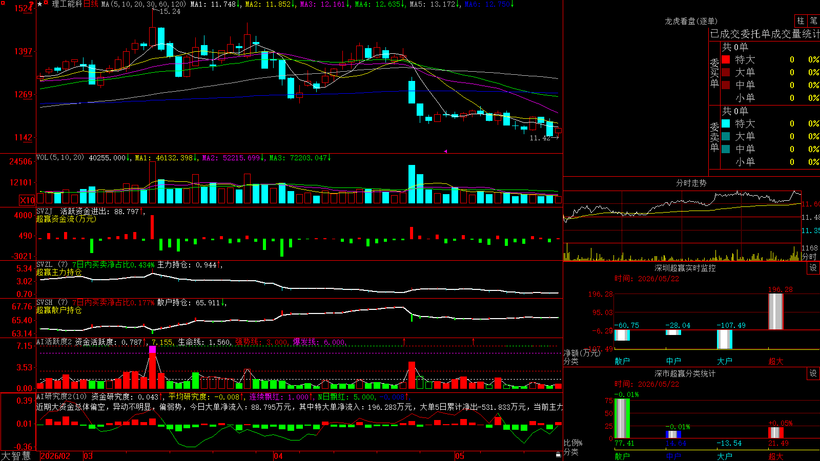Click the lock icon at the timeline's right end

coord(558,454)
